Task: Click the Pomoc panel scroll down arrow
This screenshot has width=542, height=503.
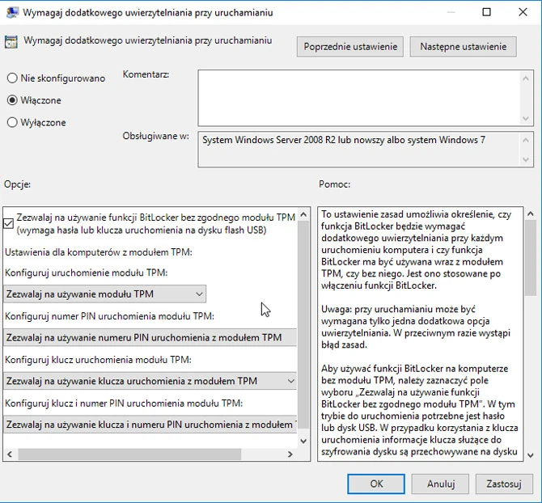Action: tap(531, 455)
